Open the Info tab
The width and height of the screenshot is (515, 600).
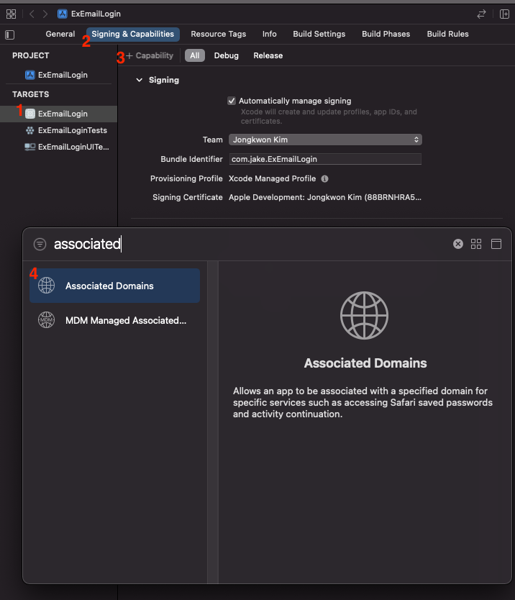tap(269, 34)
